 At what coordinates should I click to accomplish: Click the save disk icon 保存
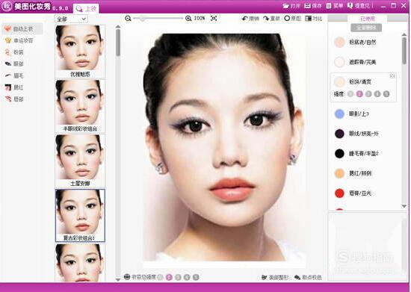click(307, 6)
